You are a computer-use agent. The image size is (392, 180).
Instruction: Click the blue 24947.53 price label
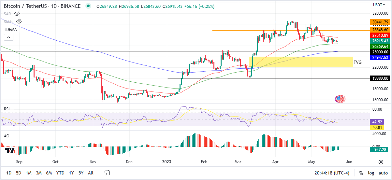tap(380, 57)
